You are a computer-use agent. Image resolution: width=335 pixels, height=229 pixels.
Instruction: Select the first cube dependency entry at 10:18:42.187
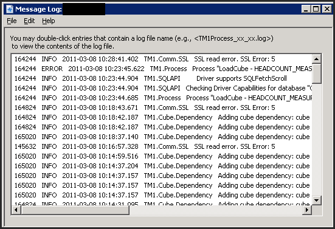pos(162,117)
